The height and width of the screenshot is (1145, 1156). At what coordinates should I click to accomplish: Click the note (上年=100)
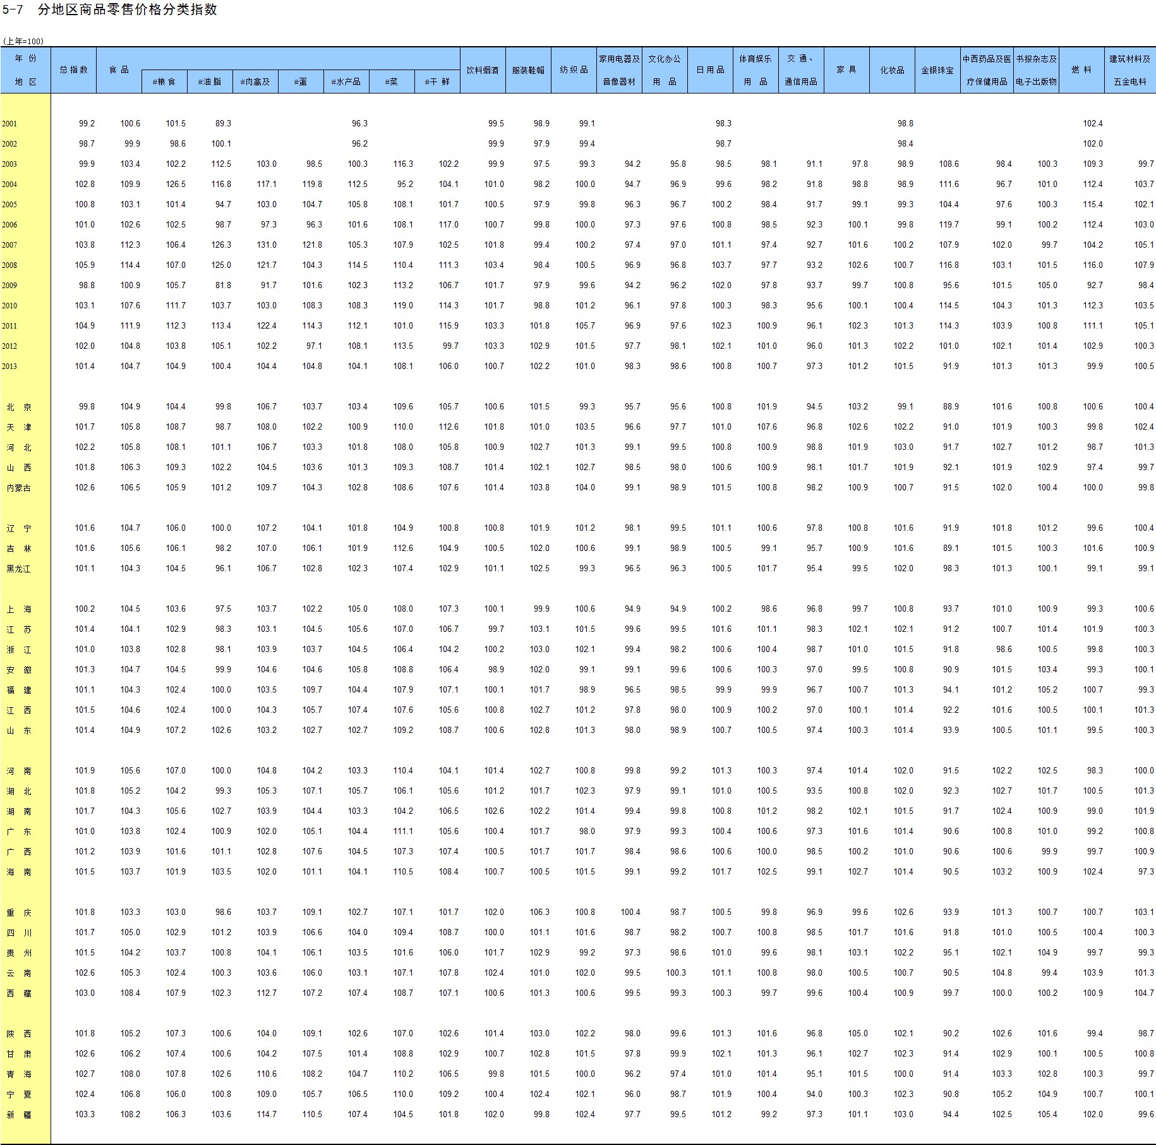[x=23, y=41]
